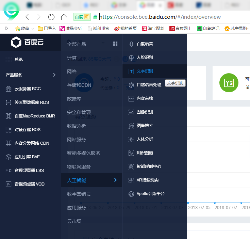The height and width of the screenshot is (239, 250).
Task: Open 内容审核 content review service
Action: coord(155,98)
